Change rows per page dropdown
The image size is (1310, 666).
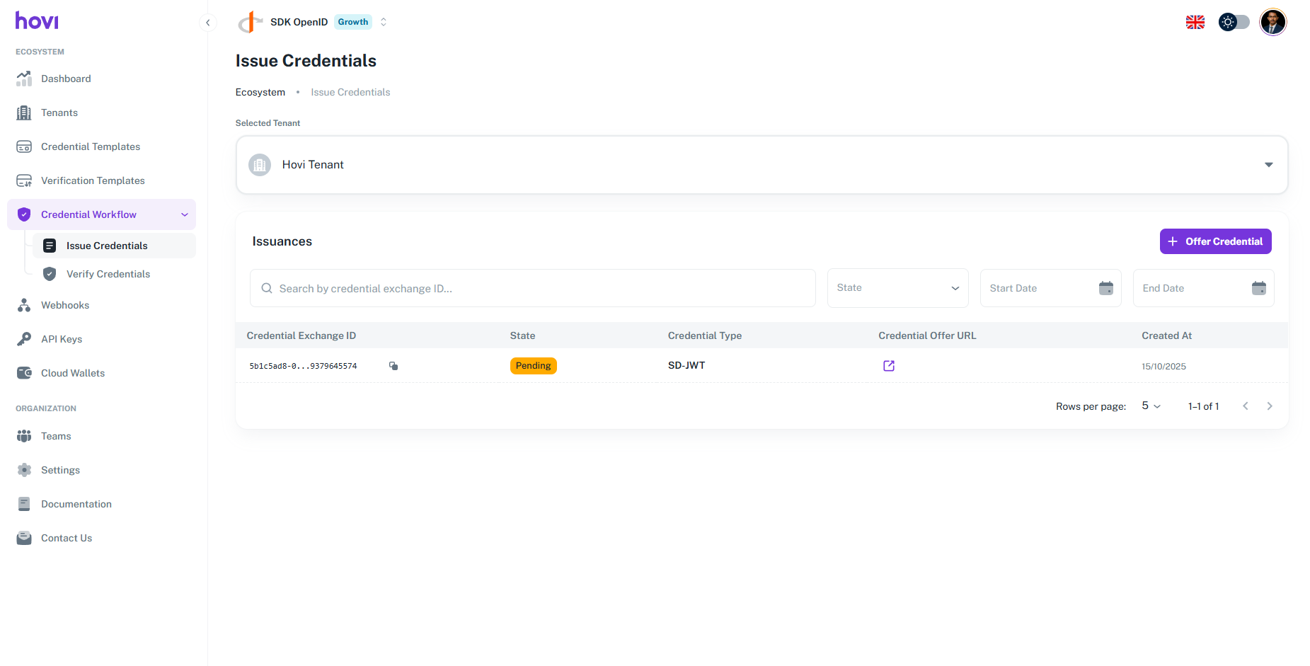pos(1151,406)
